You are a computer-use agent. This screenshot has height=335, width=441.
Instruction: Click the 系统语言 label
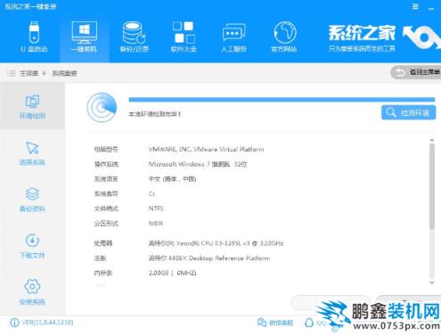click(106, 179)
